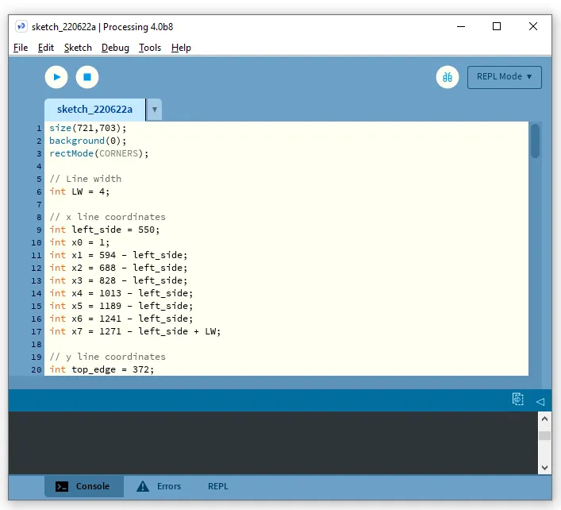Click on 'int x5 = 1189 - left_side;' line
The height and width of the screenshot is (510, 561).
click(x=121, y=306)
